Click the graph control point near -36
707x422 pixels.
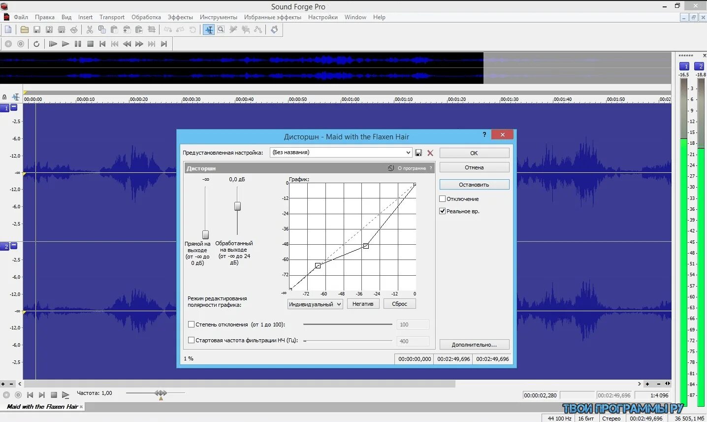click(366, 245)
